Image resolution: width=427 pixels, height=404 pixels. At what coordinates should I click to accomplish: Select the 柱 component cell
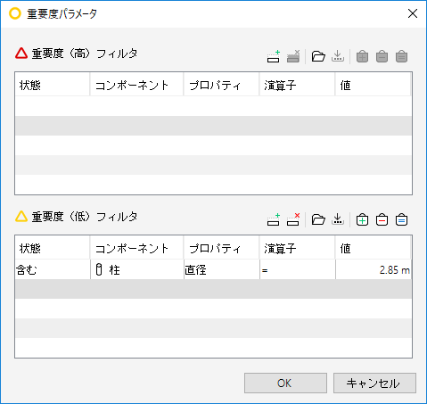point(137,269)
